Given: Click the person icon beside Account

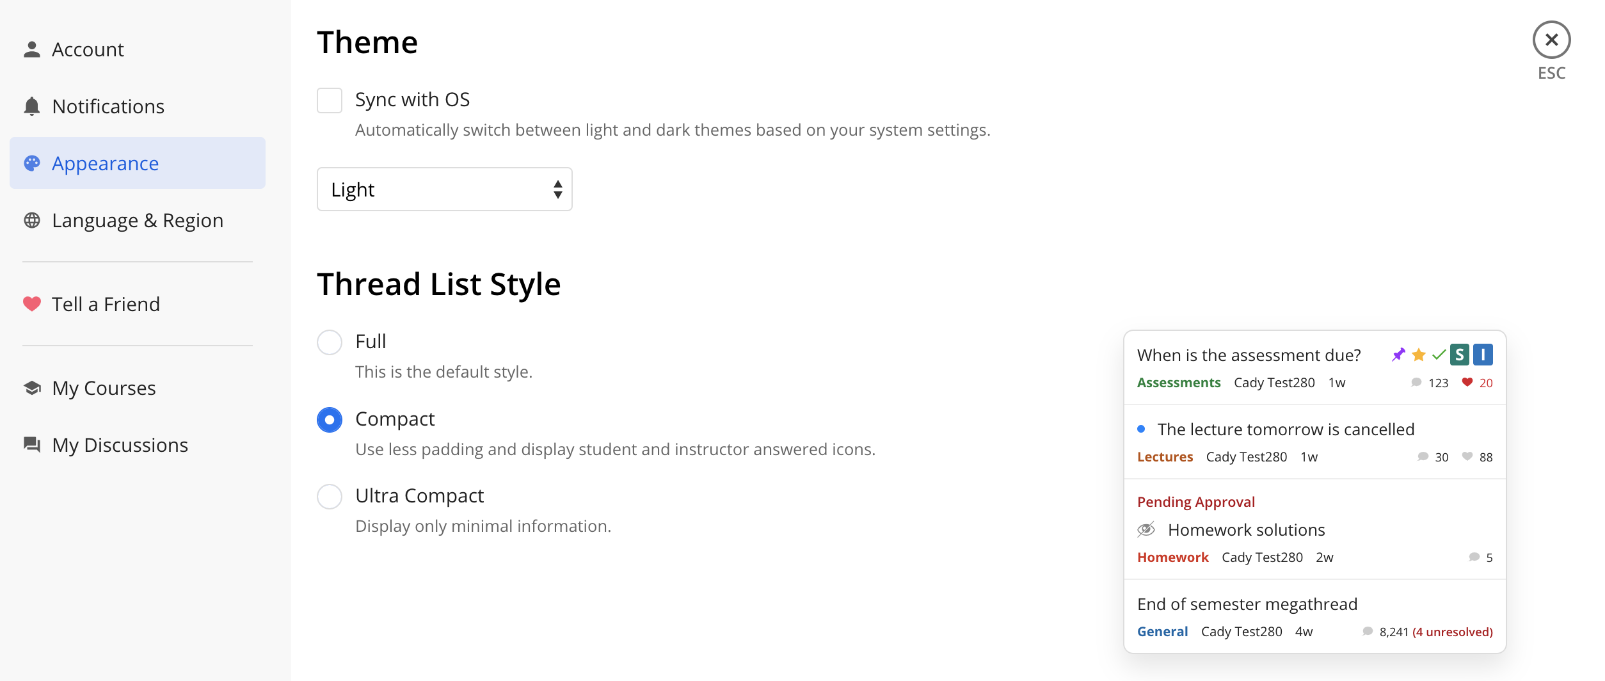Looking at the screenshot, I should pyautogui.click(x=31, y=49).
